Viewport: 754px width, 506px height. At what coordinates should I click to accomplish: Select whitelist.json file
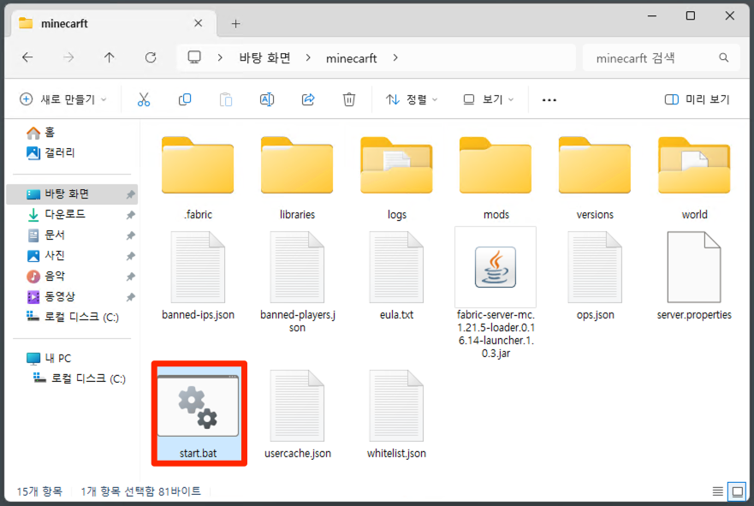[x=397, y=414]
